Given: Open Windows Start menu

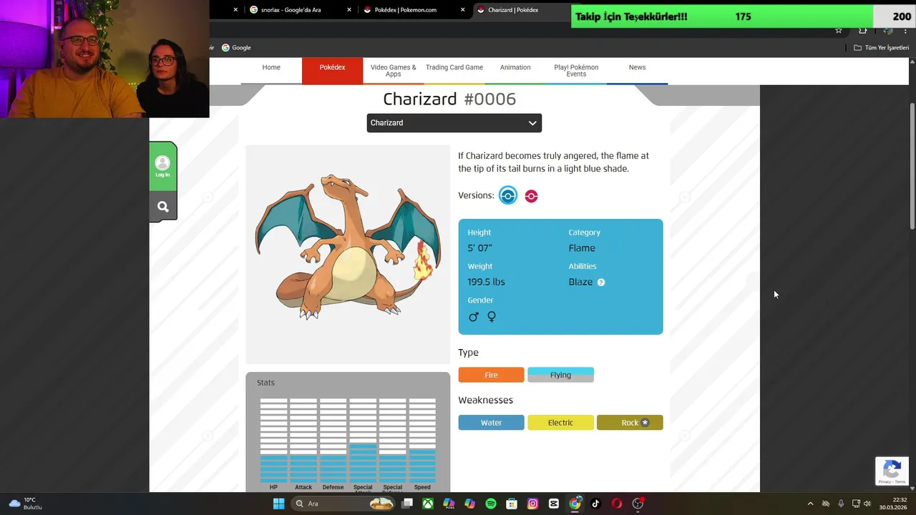Looking at the screenshot, I should pyautogui.click(x=278, y=504).
